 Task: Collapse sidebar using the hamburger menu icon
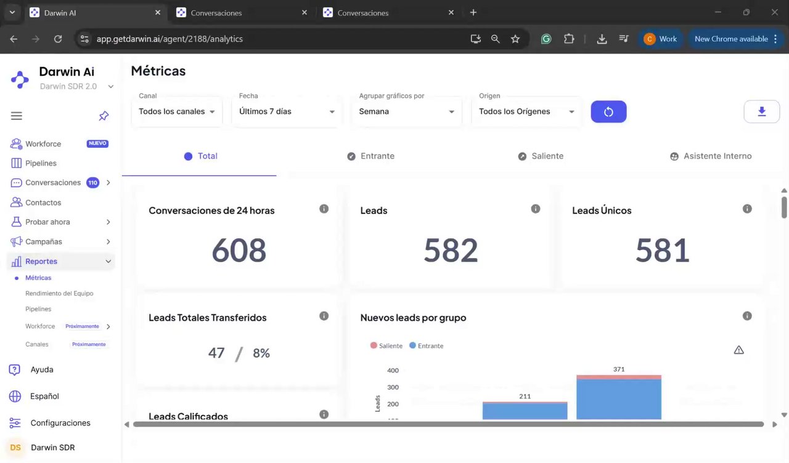tap(17, 116)
